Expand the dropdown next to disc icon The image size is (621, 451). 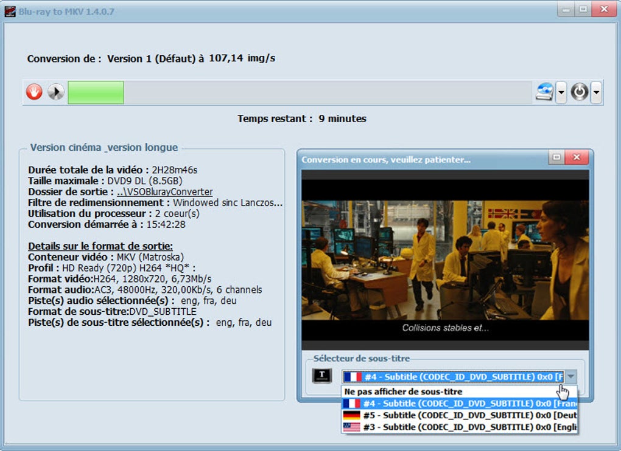561,92
